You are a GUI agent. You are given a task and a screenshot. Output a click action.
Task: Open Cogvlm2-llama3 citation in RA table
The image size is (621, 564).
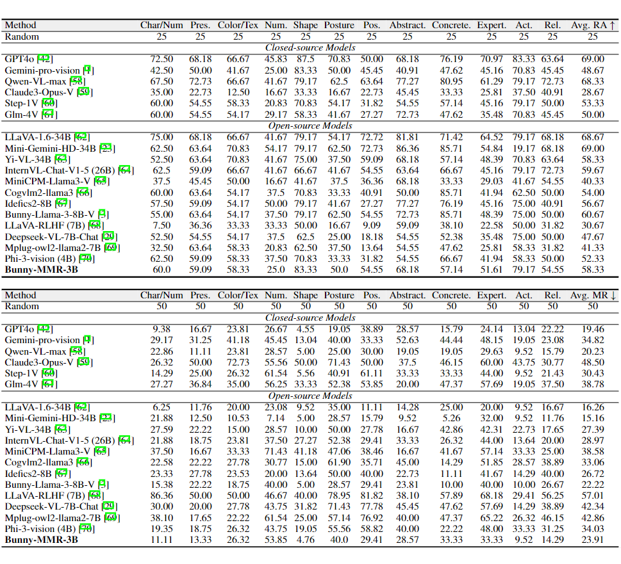(83, 193)
